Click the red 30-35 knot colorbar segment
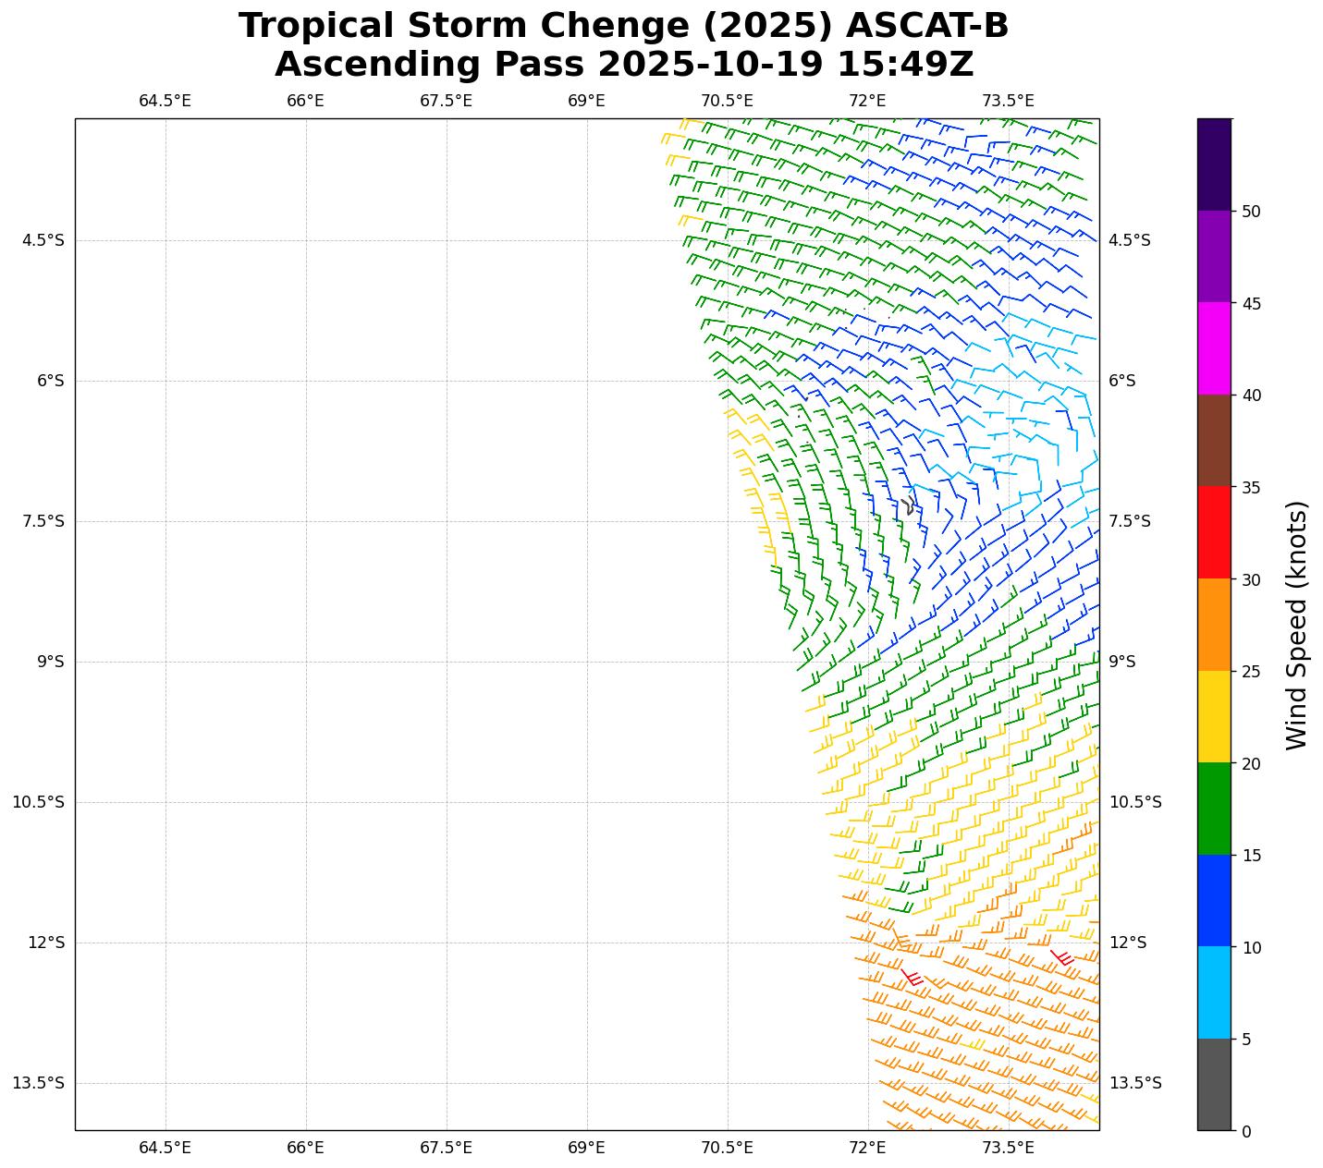Screen dimensions: 1323x1168 click(1214, 532)
